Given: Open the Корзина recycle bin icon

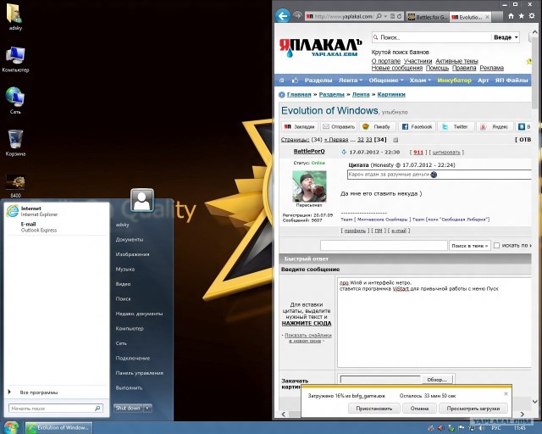Looking at the screenshot, I should [15, 142].
